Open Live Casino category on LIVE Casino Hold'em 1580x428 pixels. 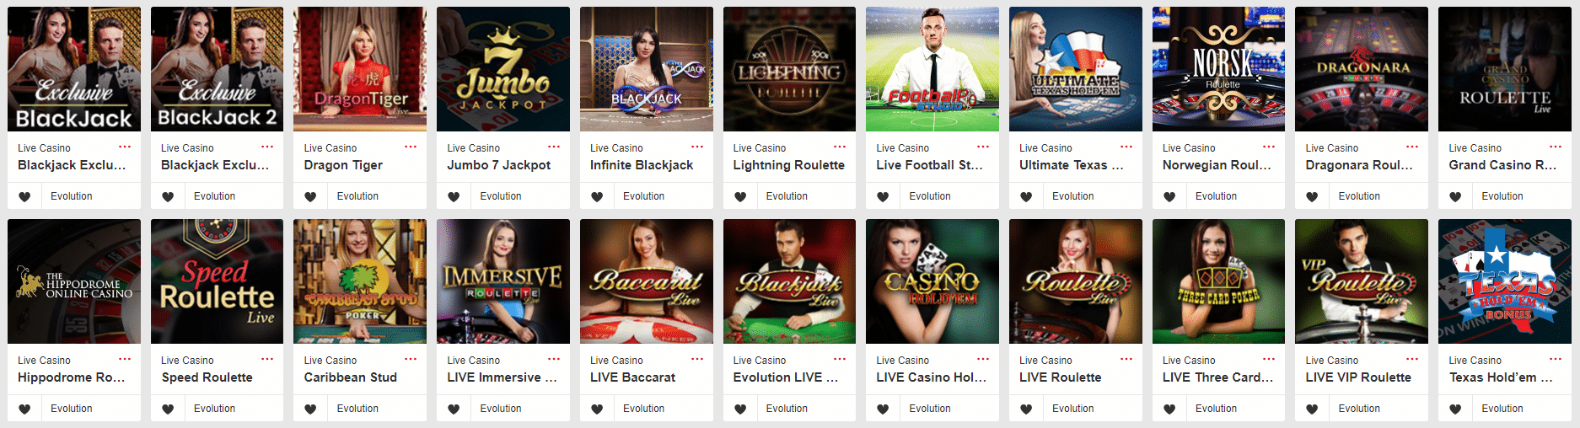[902, 361]
